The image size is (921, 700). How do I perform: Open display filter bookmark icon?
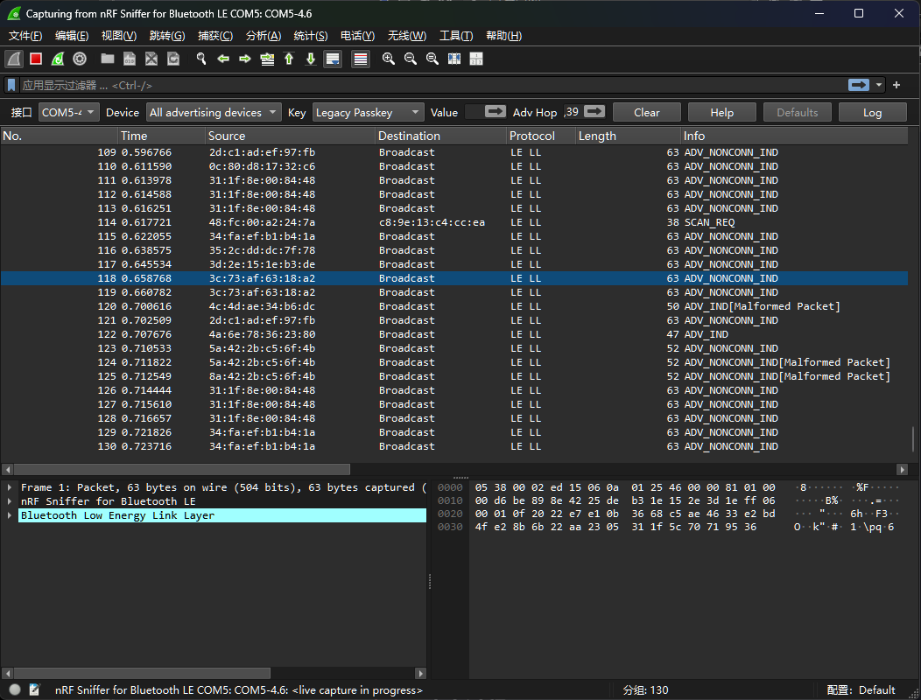tap(11, 85)
